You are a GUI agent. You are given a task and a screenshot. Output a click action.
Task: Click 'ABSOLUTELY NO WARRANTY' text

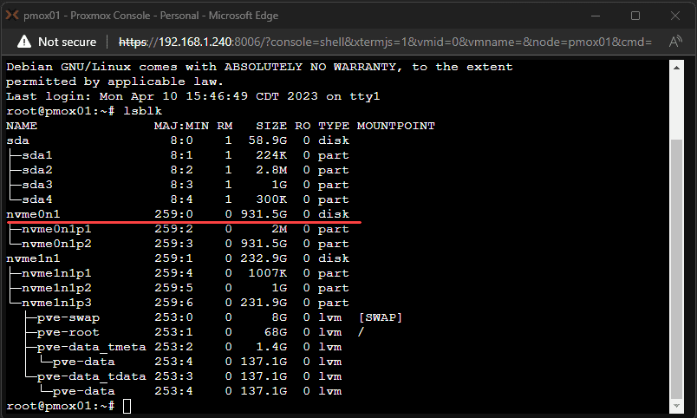[x=309, y=67]
